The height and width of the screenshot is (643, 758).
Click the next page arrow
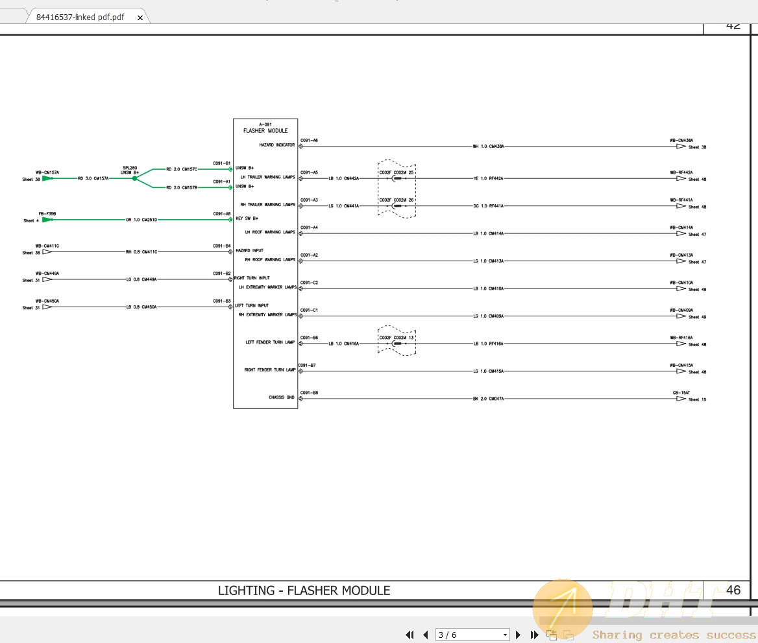coord(518,635)
